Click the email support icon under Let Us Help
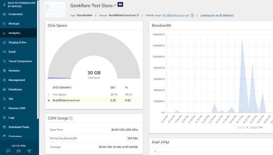 click(19, 151)
